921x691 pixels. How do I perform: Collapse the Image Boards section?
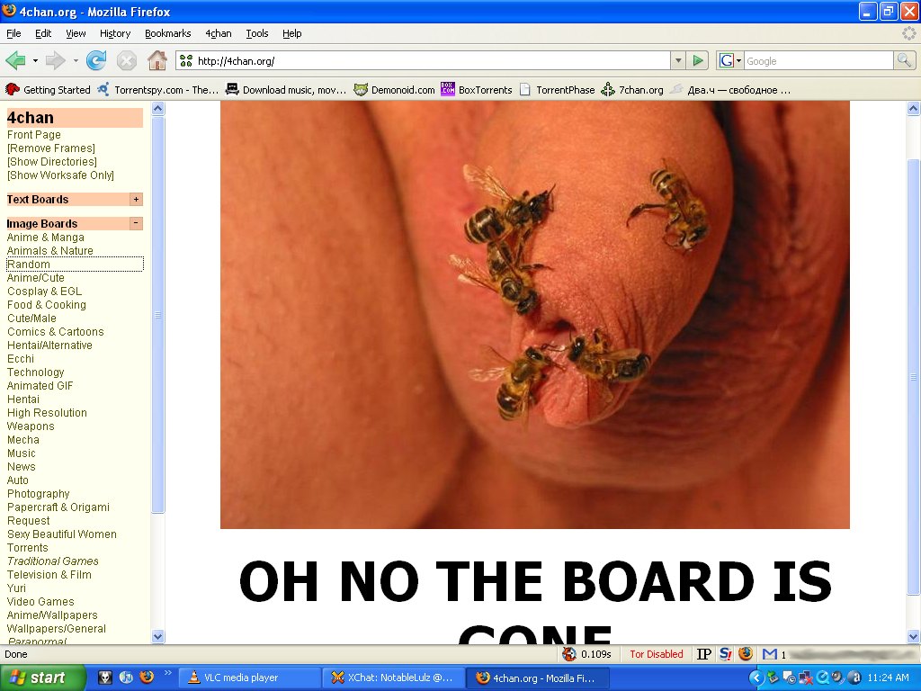coord(136,224)
